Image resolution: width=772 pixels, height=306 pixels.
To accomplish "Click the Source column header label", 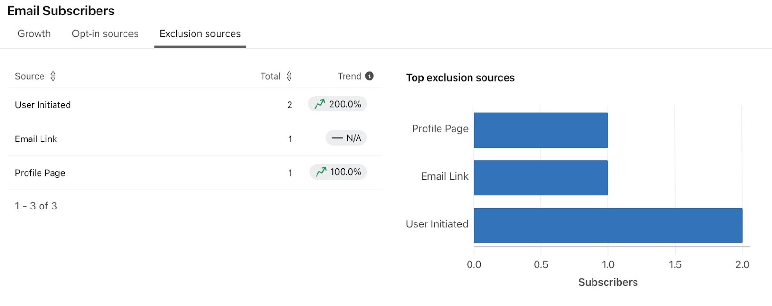I will tap(29, 76).
